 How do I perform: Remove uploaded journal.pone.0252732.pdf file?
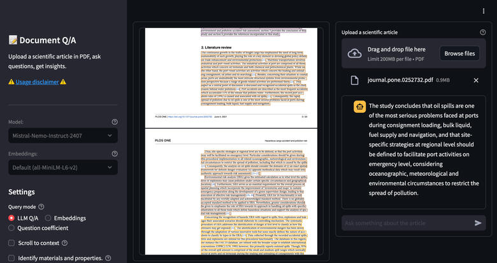click(475, 80)
